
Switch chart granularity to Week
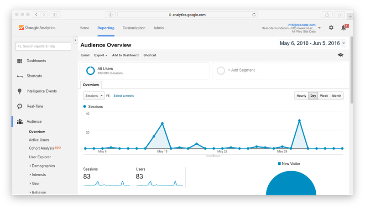[324, 96]
